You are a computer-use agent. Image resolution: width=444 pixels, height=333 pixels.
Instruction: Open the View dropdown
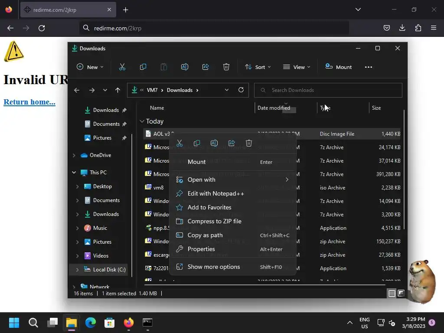coord(297,67)
